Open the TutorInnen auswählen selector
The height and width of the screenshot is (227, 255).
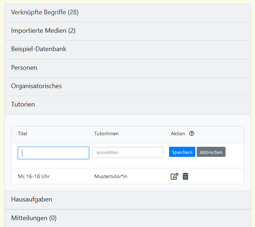[127, 152]
